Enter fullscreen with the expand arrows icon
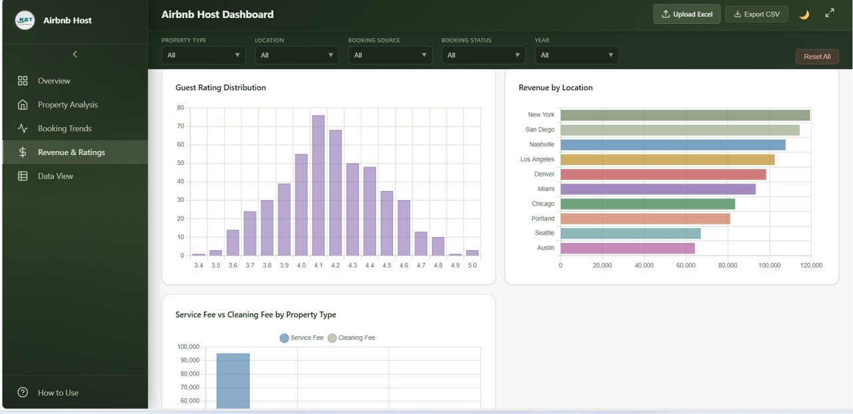853x414 pixels. click(830, 13)
